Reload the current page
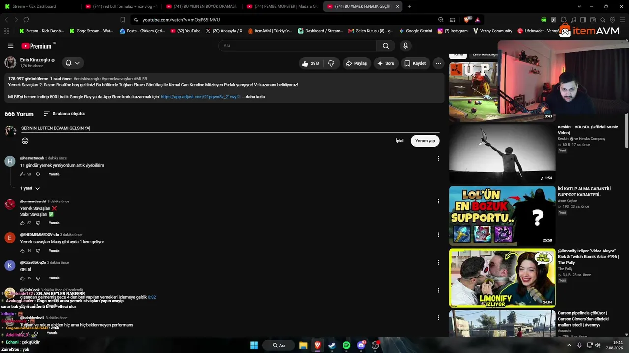The image size is (629, 353). [x=26, y=20]
